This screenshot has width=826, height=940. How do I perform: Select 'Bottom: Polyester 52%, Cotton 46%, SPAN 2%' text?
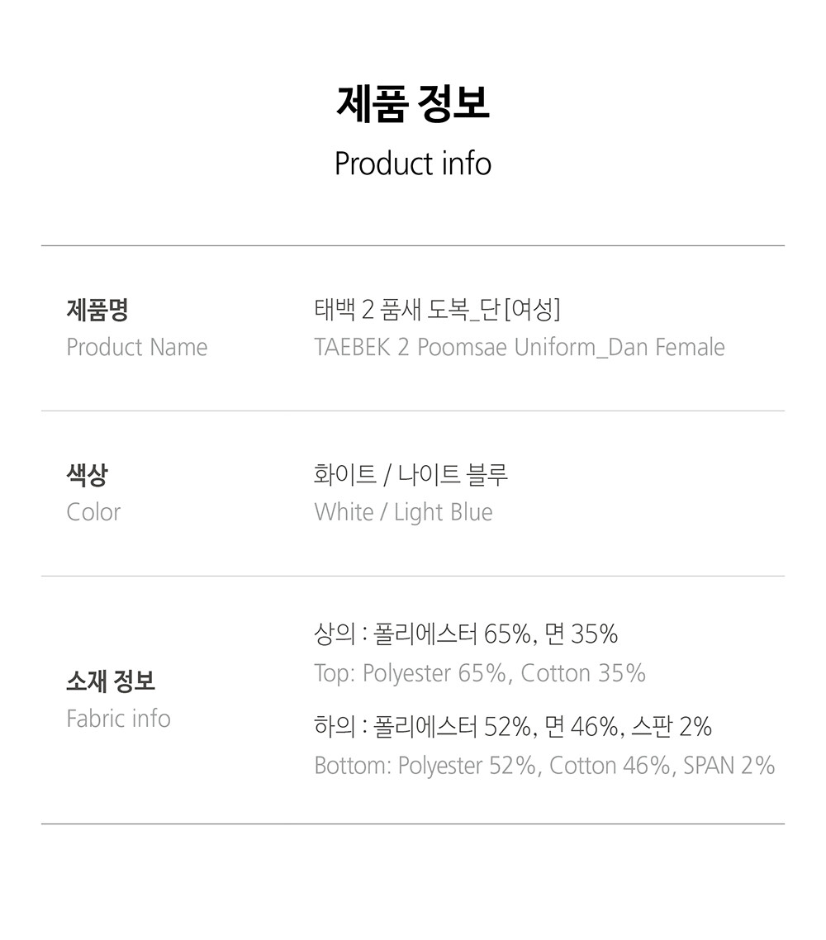pos(544,766)
